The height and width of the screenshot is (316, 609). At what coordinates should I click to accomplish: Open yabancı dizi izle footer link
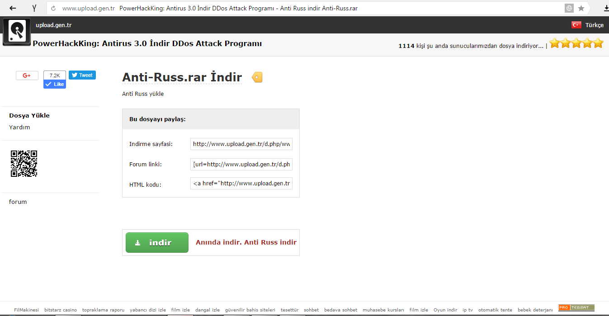pyautogui.click(x=148, y=310)
